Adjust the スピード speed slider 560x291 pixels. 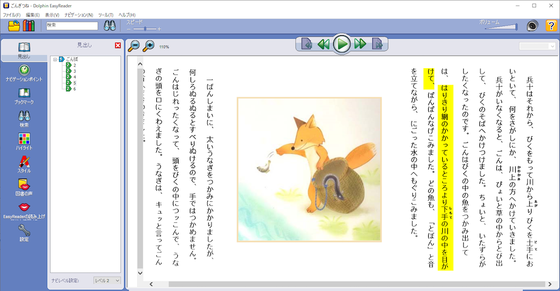pyautogui.click(x=144, y=29)
